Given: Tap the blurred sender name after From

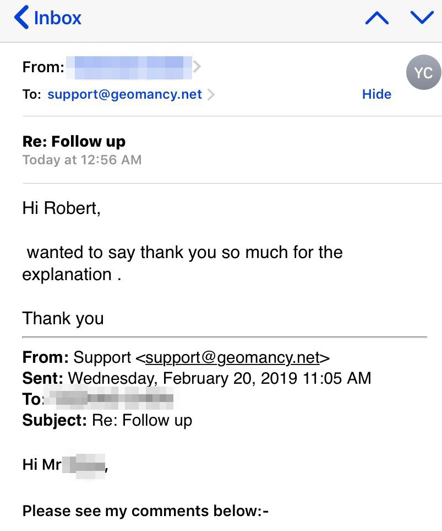Looking at the screenshot, I should [x=129, y=67].
